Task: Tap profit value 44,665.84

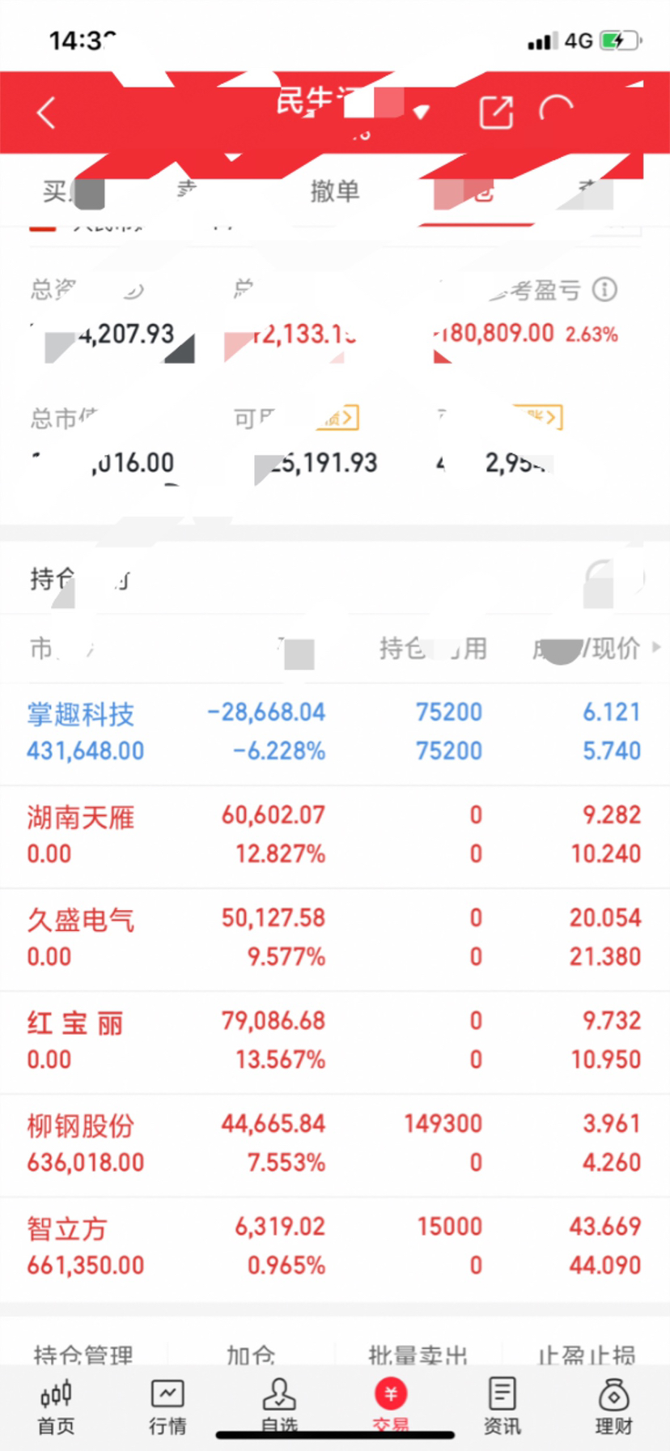Action: pos(274,1124)
